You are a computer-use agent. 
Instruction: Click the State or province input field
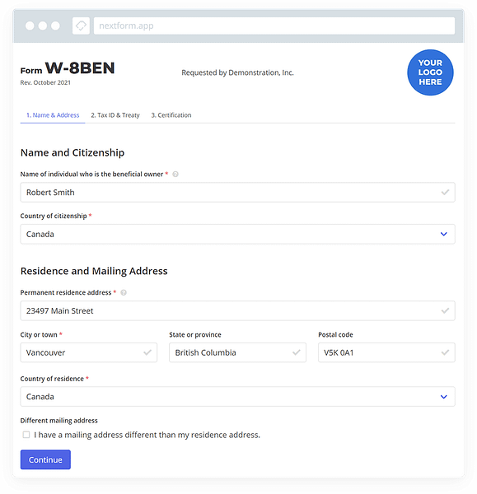pos(237,352)
